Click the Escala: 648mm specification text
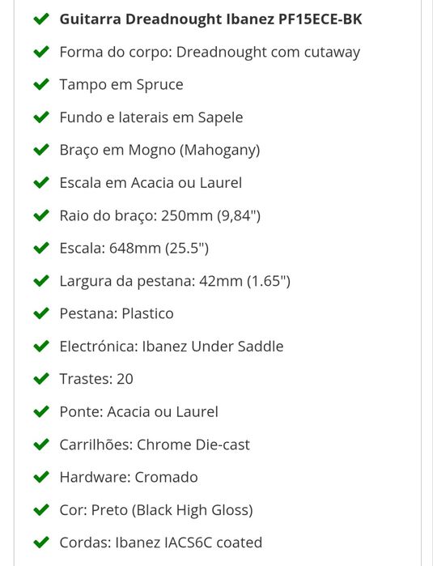Viewport: 433px width, 566px height. [x=134, y=249]
